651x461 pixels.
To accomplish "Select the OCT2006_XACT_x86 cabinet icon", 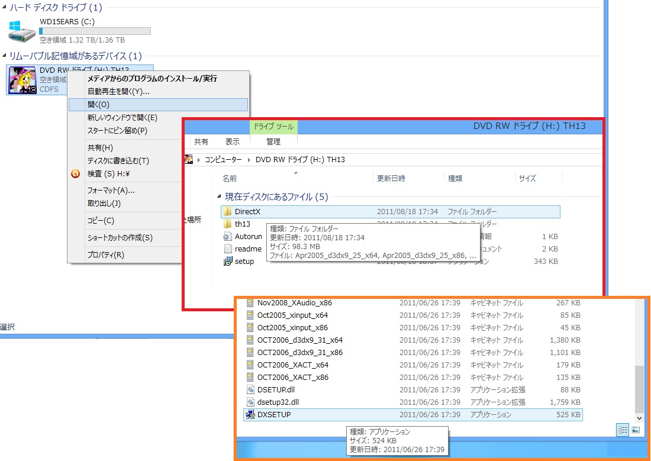I will (x=250, y=378).
